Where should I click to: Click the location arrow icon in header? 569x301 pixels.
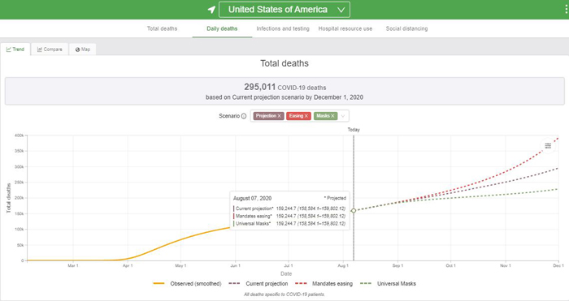(211, 10)
